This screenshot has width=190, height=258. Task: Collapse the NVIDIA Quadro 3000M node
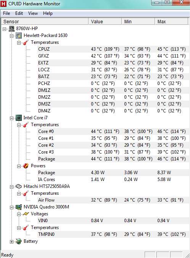(11, 207)
